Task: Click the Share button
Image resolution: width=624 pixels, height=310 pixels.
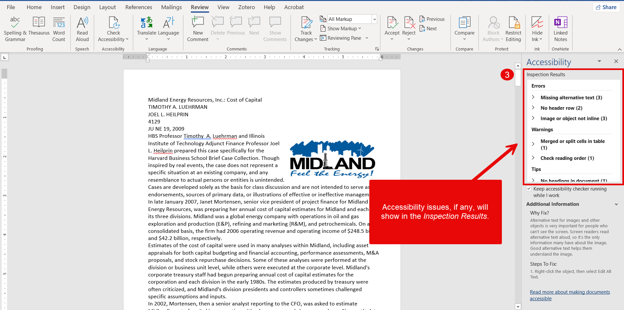Action: 606,7
